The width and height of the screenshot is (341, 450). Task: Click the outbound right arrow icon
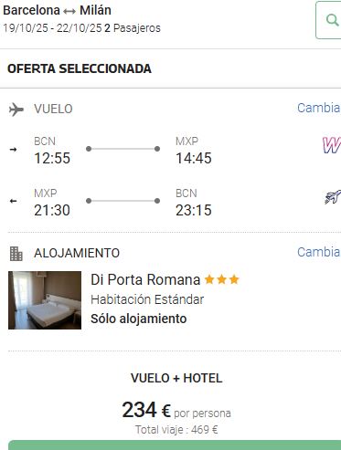click(x=13, y=150)
